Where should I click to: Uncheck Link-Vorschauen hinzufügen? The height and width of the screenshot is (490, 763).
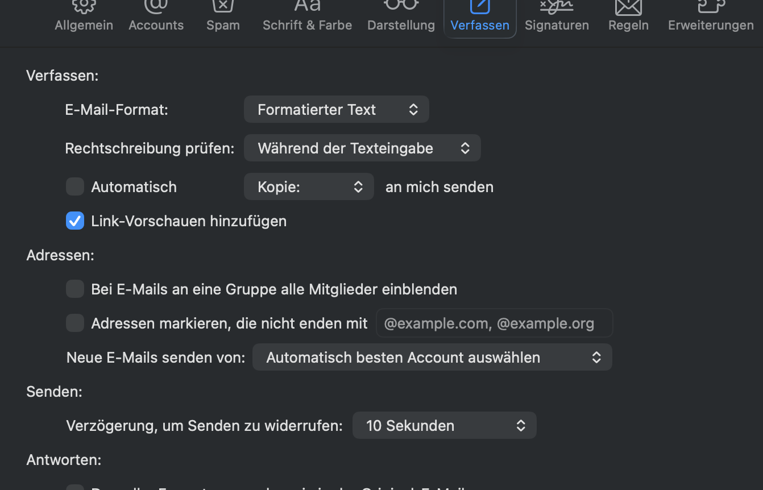(75, 221)
